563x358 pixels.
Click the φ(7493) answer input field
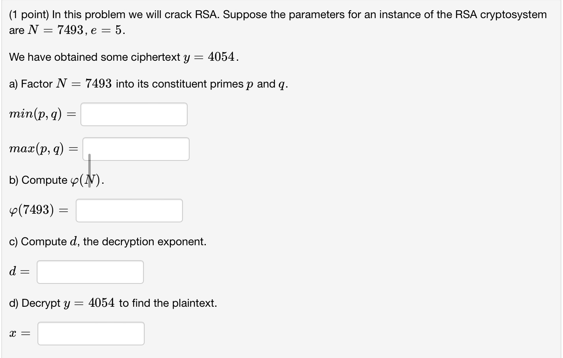pyautogui.click(x=129, y=210)
